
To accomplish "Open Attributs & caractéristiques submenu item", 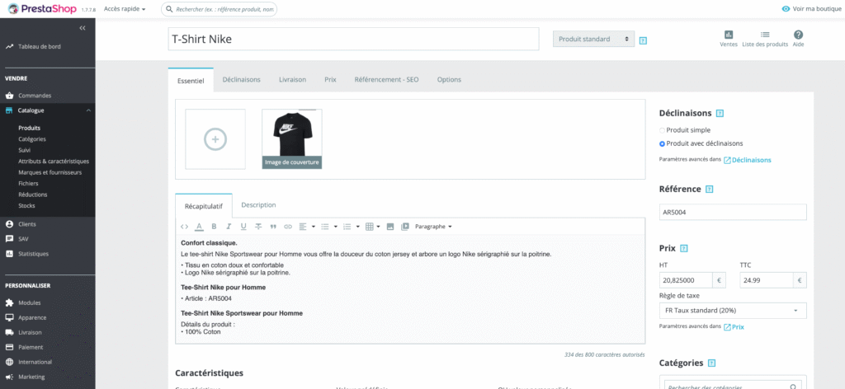I will 54,162.
